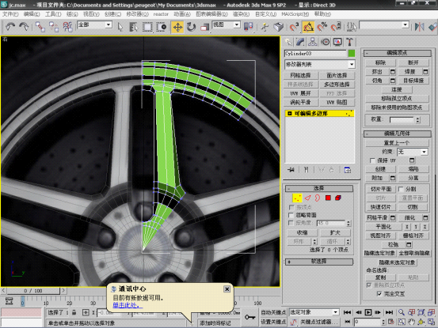Open the constraint 无 dropdown
Screen dimensions: 438x328
coord(413,152)
